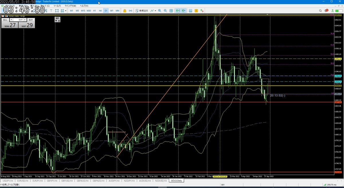Click the yellow 1975.13 price label
The width and height of the screenshot is (344, 188).
coord(338,59)
